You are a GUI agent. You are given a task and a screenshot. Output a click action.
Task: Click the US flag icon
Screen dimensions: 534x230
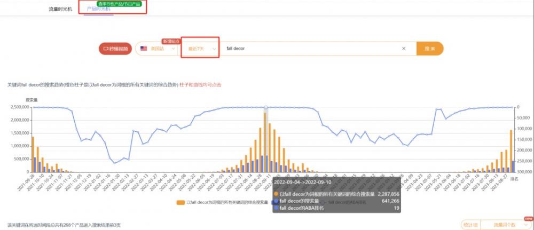tap(144, 49)
